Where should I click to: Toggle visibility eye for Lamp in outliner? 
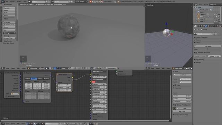click(x=214, y=19)
